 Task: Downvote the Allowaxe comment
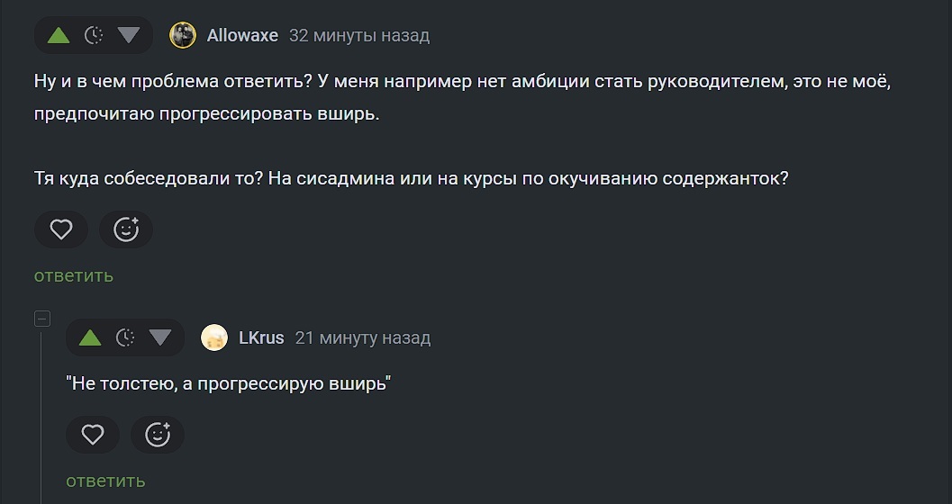129,36
